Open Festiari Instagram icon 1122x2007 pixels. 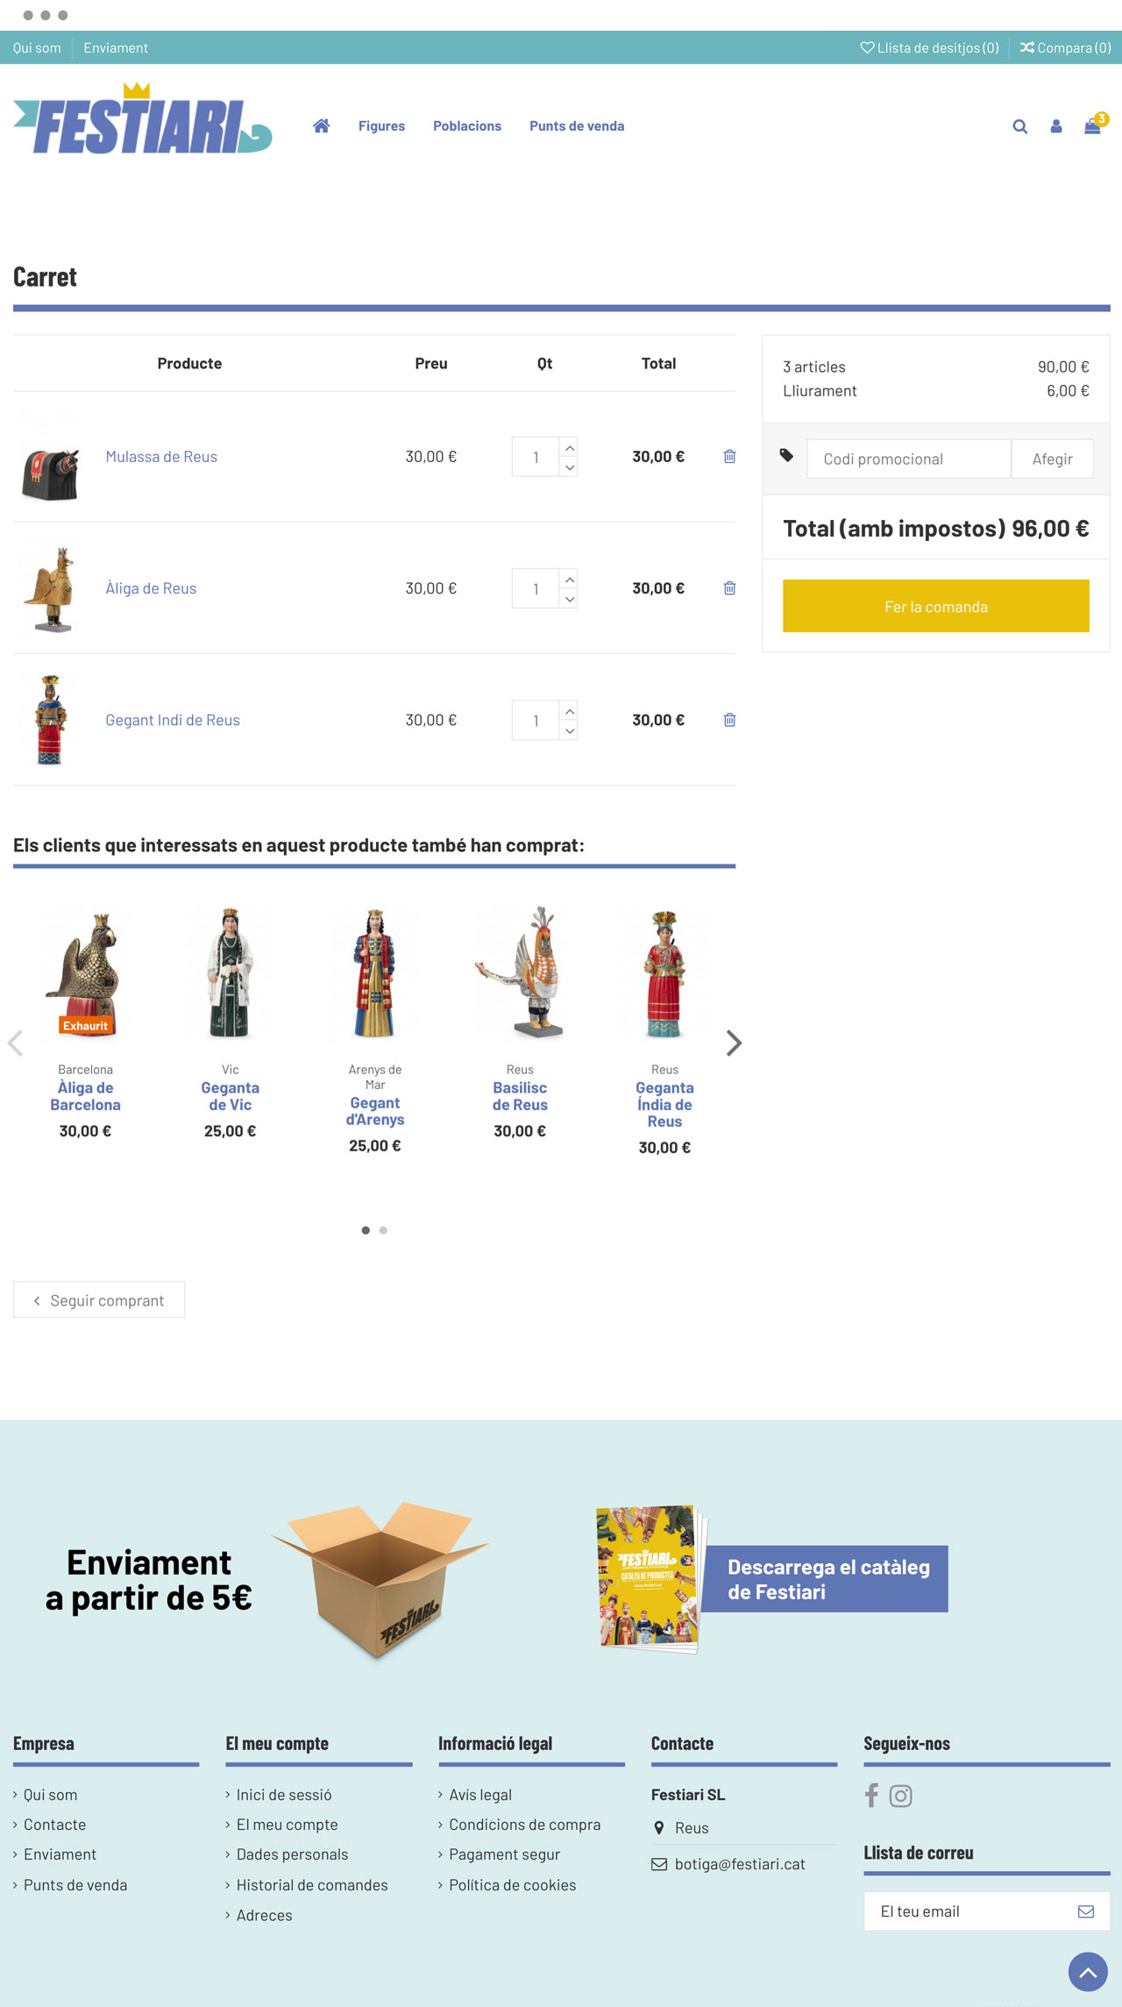click(900, 1796)
